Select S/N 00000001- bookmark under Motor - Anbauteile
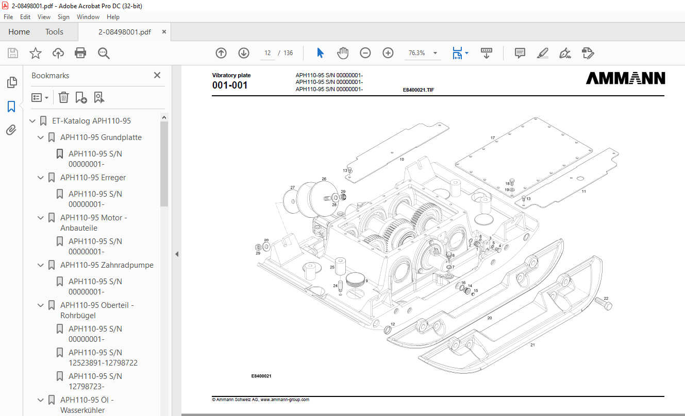The width and height of the screenshot is (685, 416). [x=95, y=247]
